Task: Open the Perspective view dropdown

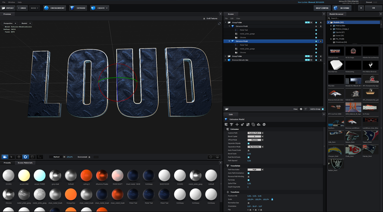Action: pos(10,23)
